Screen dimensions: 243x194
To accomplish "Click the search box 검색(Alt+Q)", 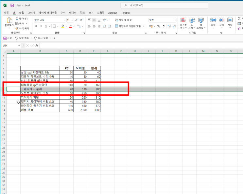I will pyautogui.click(x=164, y=5).
